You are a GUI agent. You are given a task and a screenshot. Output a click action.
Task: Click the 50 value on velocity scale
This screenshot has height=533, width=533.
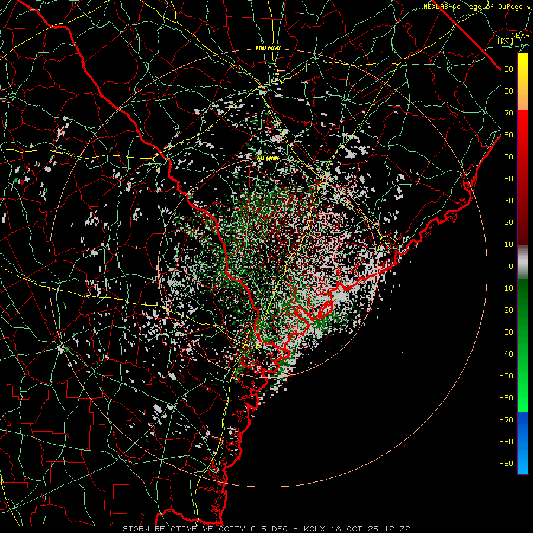tap(509, 157)
